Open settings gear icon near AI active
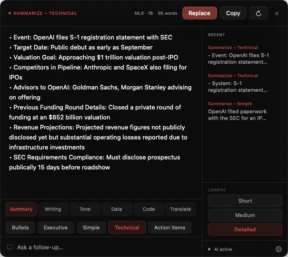This screenshot has width=288, height=257. coord(278,249)
